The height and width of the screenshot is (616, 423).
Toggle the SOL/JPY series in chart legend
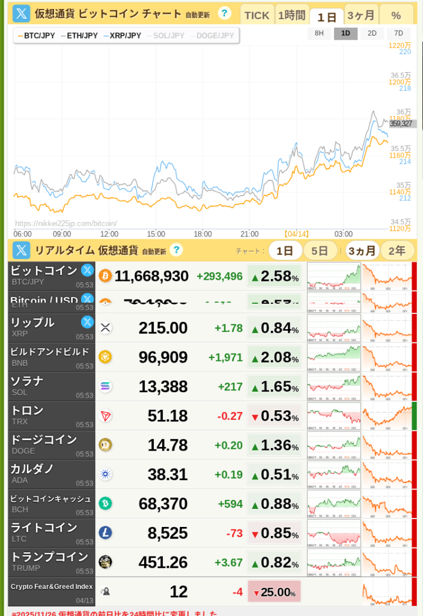[166, 36]
